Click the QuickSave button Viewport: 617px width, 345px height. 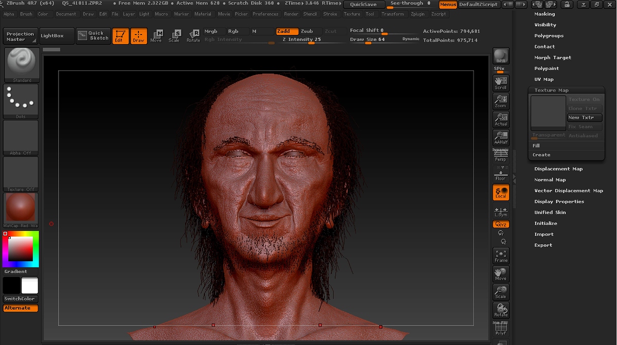[x=364, y=4]
